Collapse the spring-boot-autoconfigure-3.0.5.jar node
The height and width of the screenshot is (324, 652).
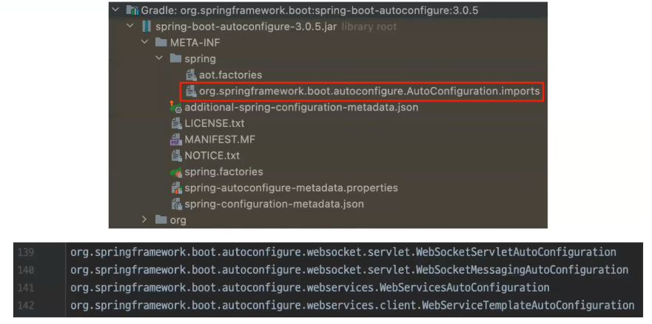130,26
